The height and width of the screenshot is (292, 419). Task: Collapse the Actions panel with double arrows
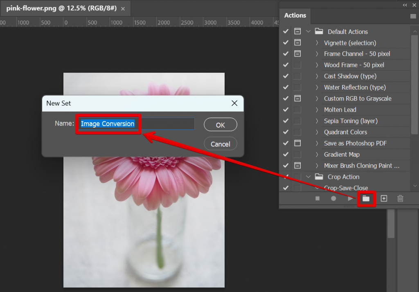click(404, 5)
